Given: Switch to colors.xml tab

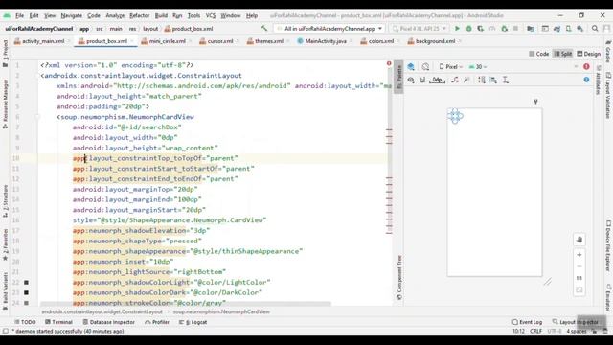Looking at the screenshot, I should pos(380,41).
